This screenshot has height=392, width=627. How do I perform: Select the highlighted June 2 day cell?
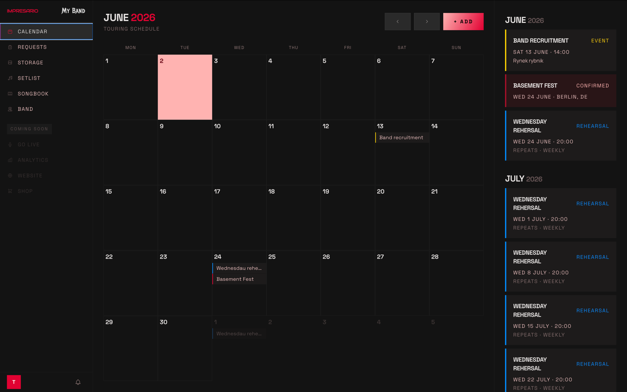(x=185, y=87)
